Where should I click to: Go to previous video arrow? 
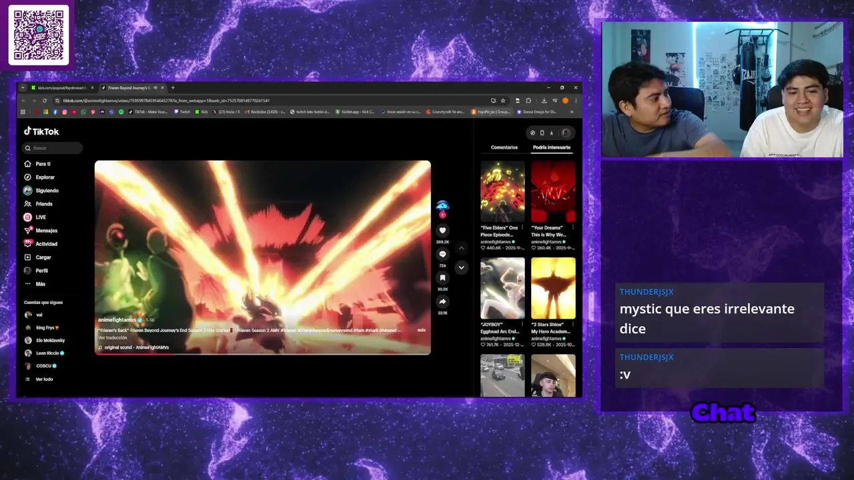point(461,248)
